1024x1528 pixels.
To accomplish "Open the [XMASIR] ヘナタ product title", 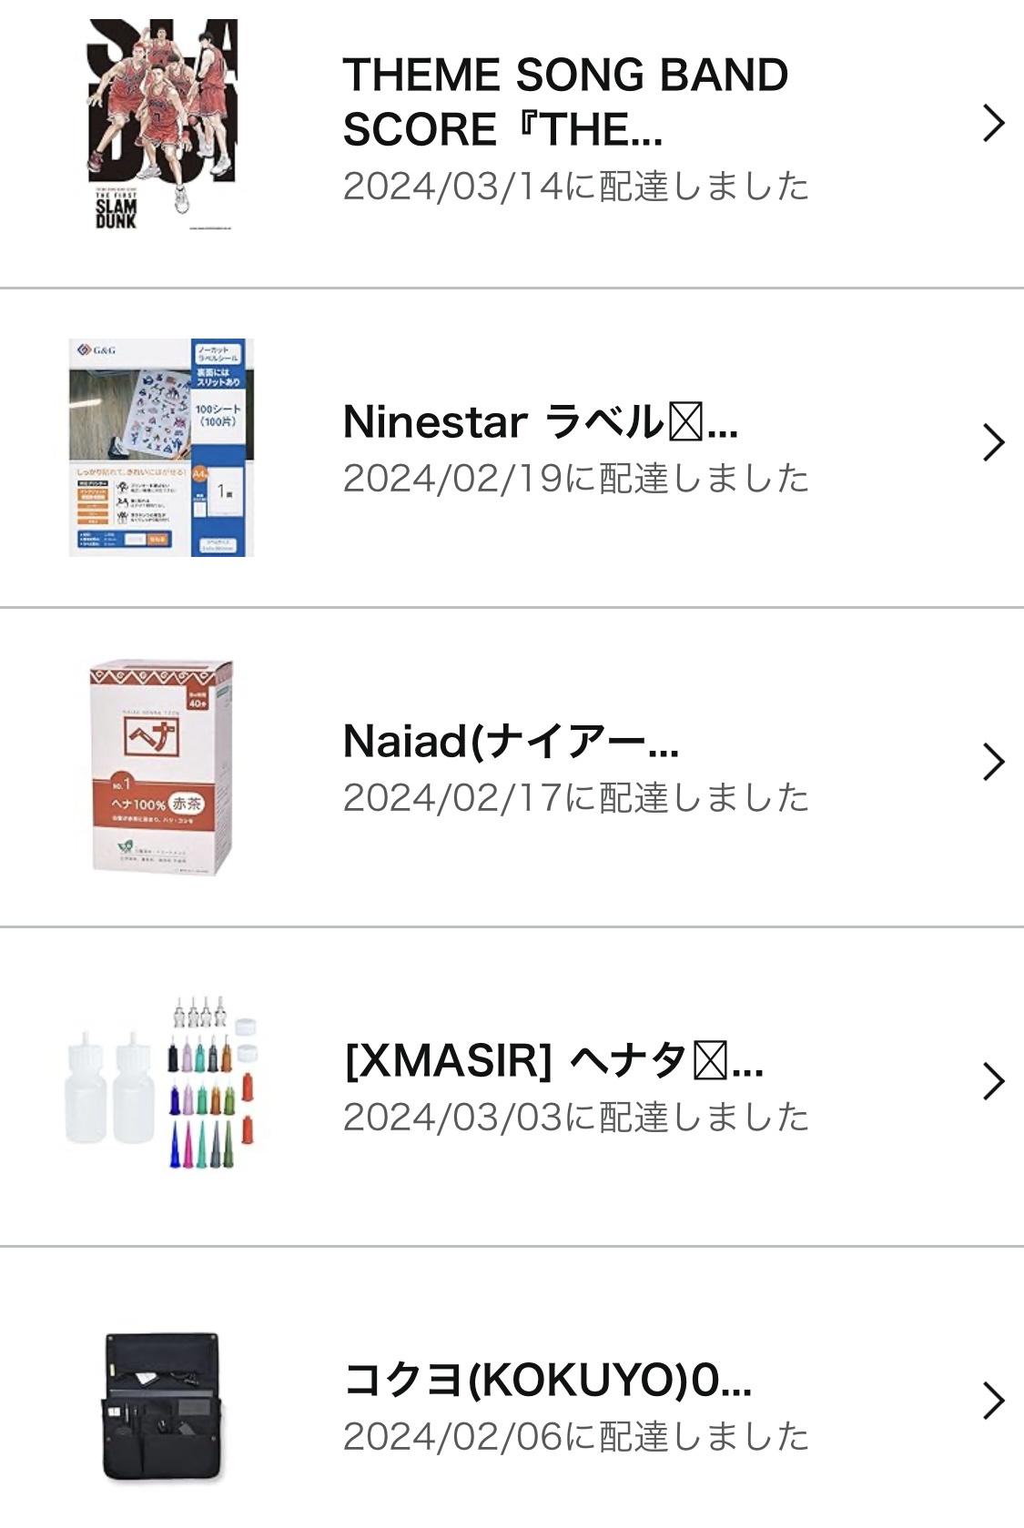I will pos(553,1061).
